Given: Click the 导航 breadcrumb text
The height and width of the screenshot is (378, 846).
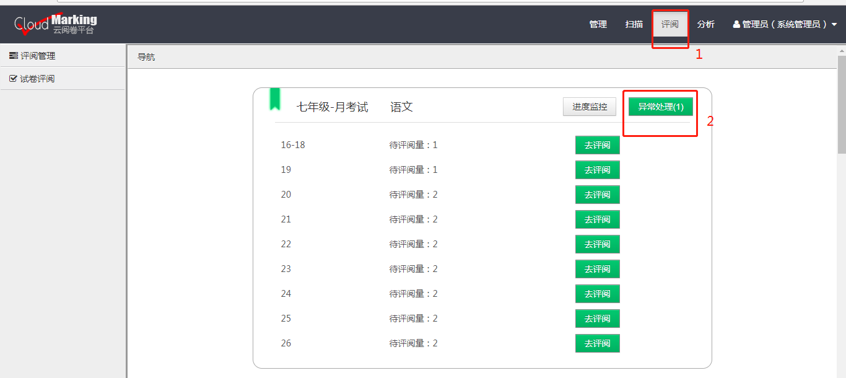Looking at the screenshot, I should [x=146, y=57].
